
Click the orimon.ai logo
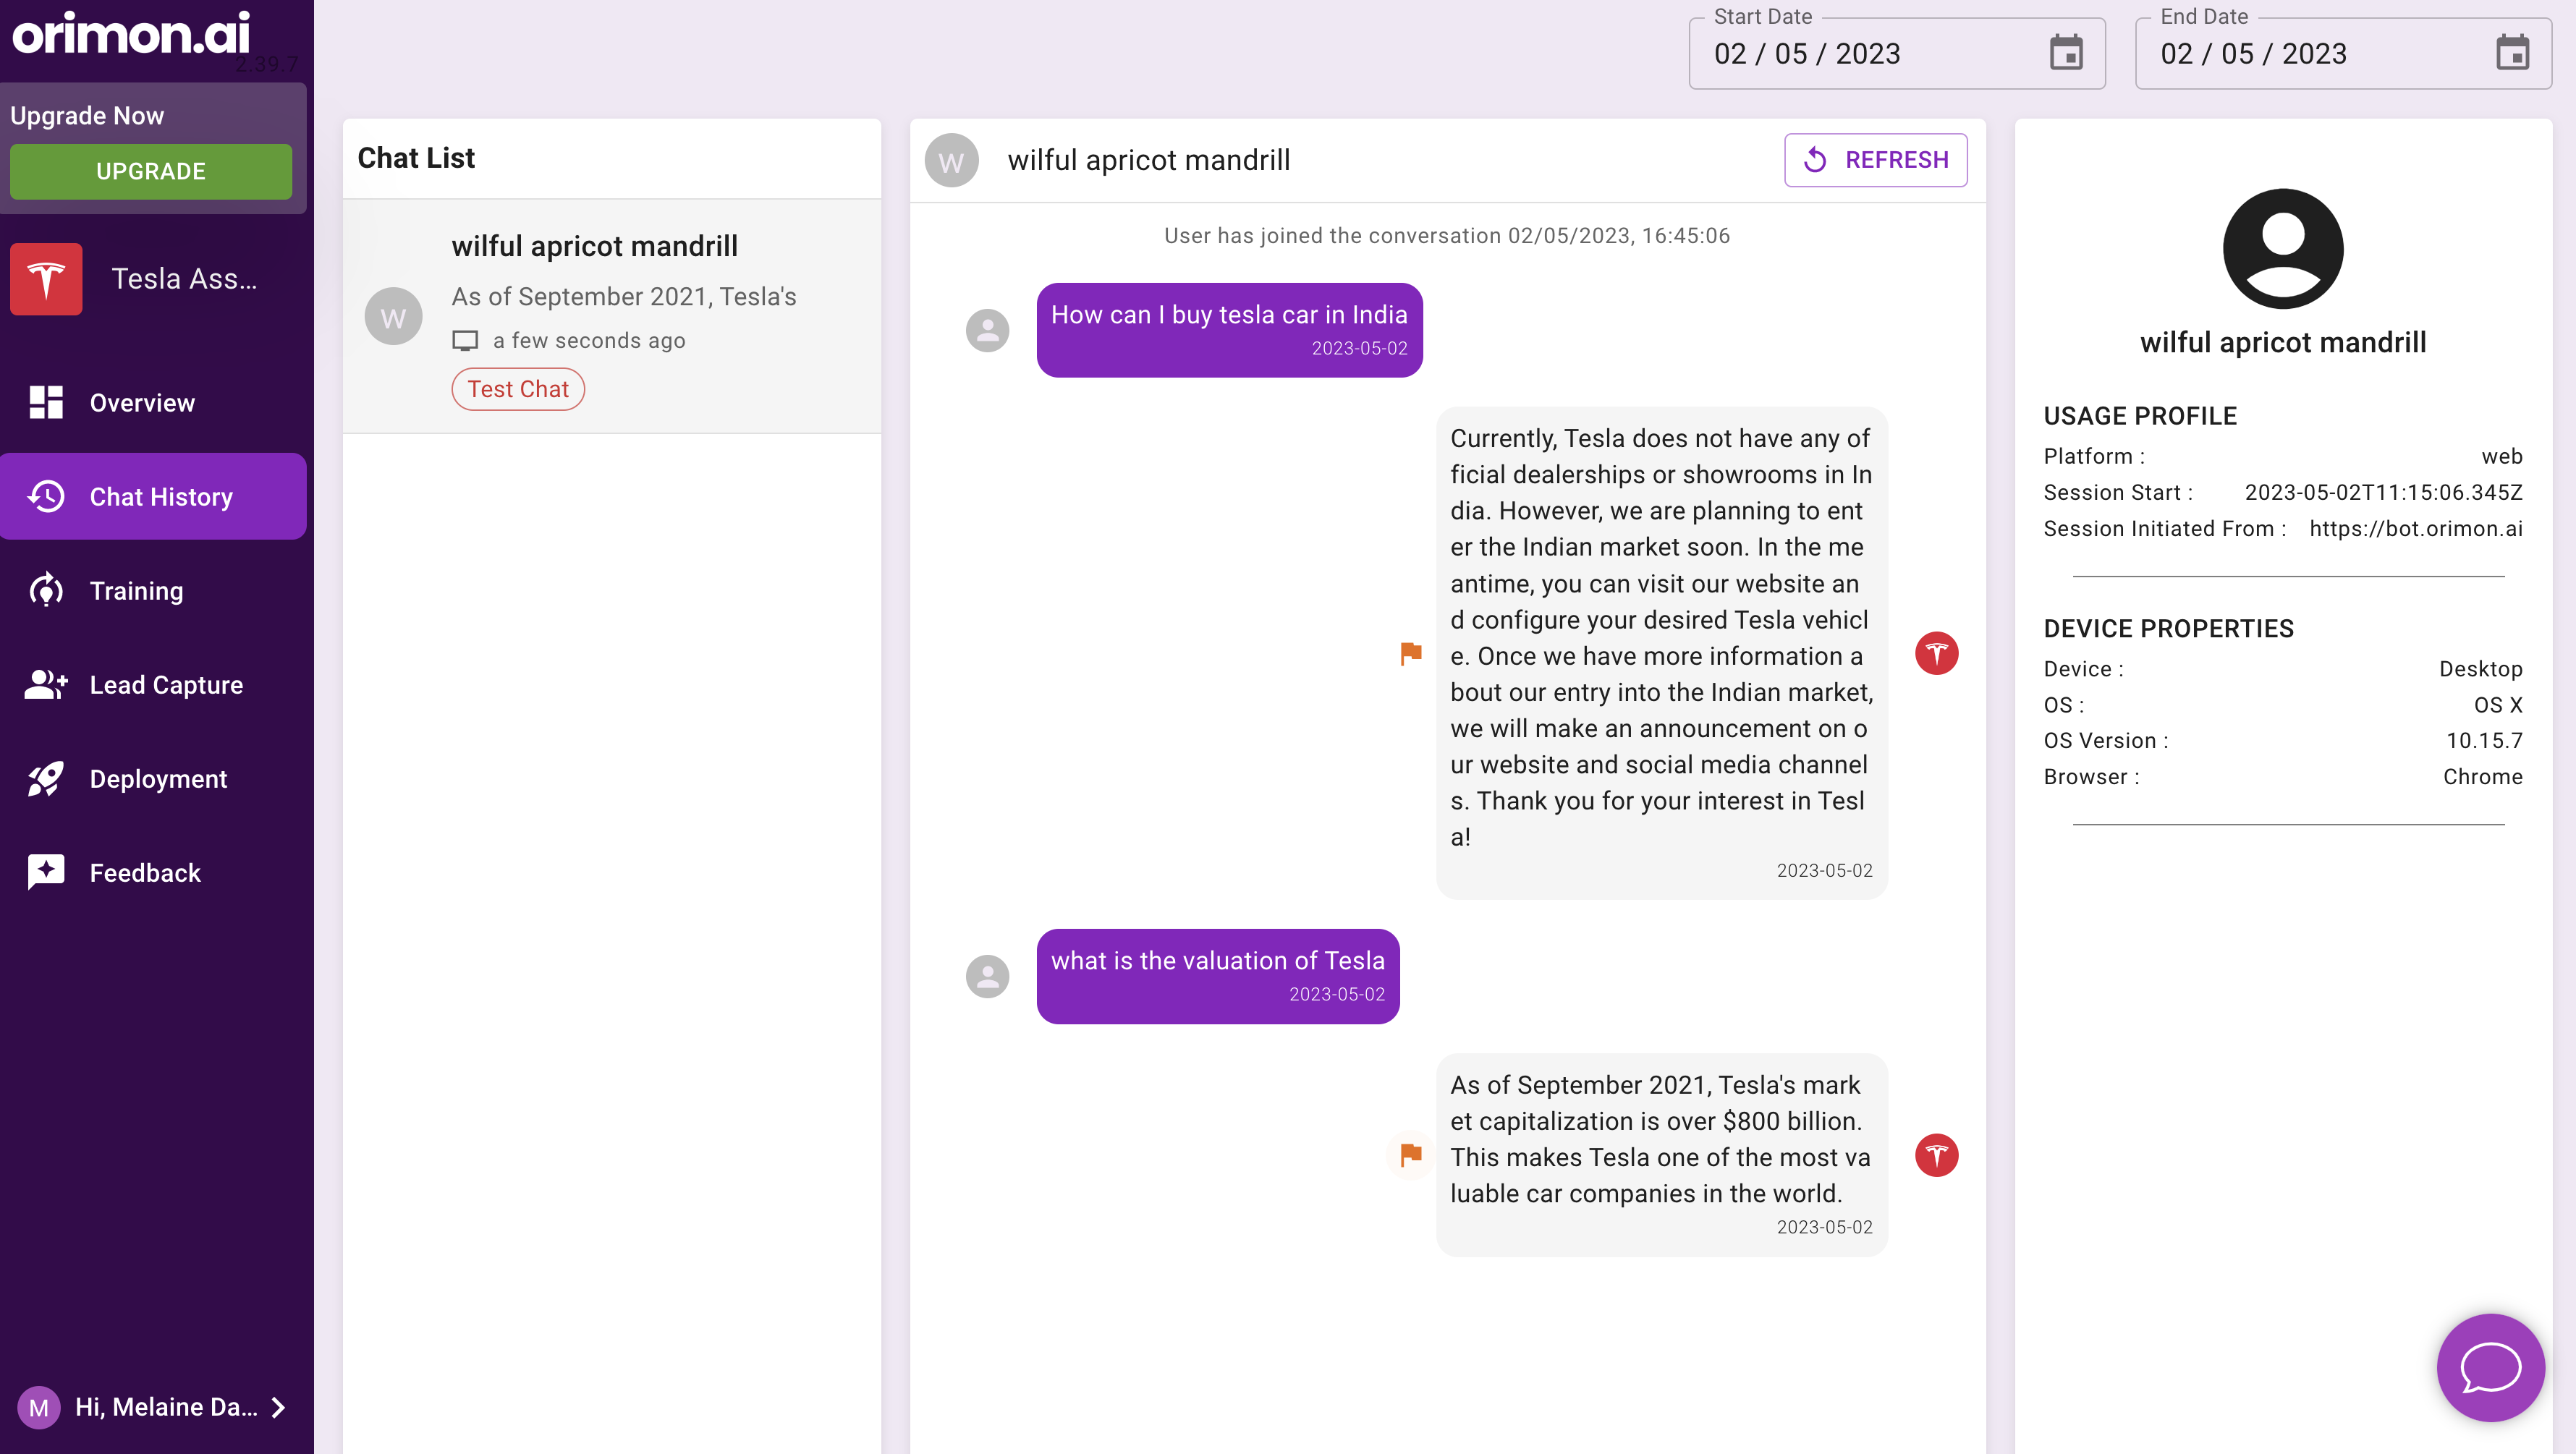[131, 34]
